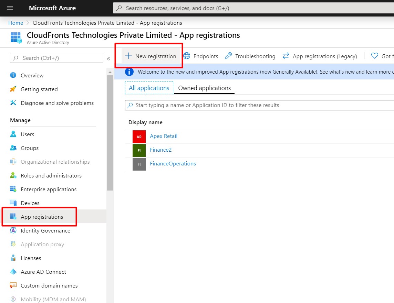
Task: Click the App registrations (Legacy) label
Action: (325, 56)
